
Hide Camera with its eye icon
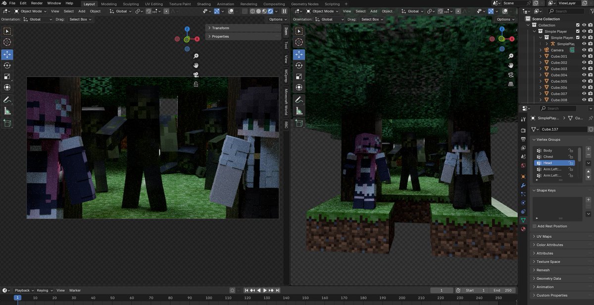(x=584, y=50)
